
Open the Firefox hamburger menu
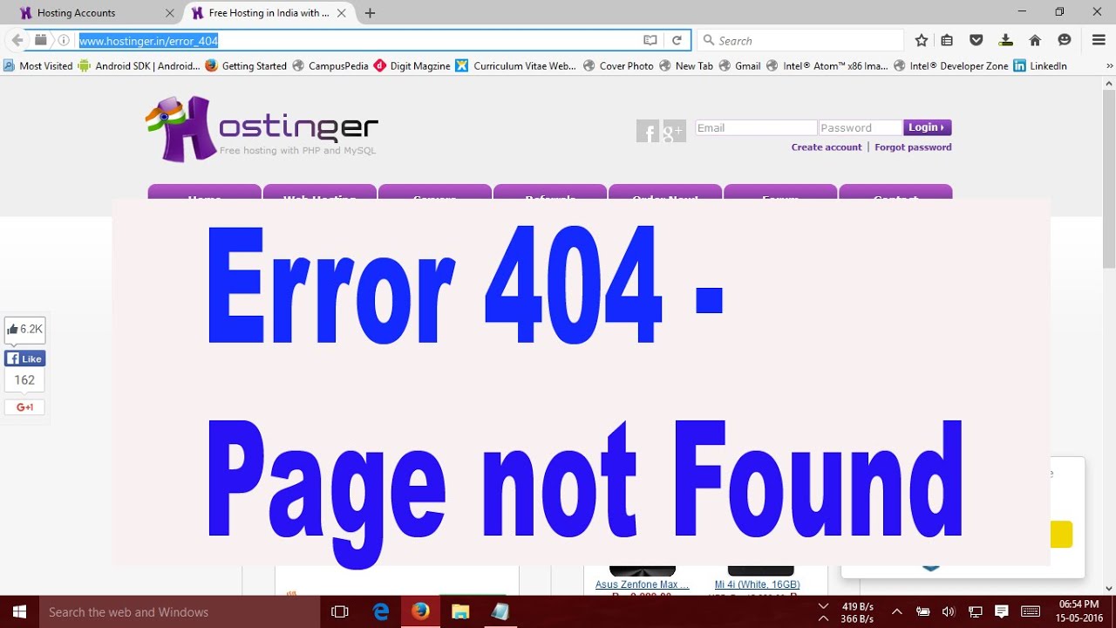pos(1099,40)
